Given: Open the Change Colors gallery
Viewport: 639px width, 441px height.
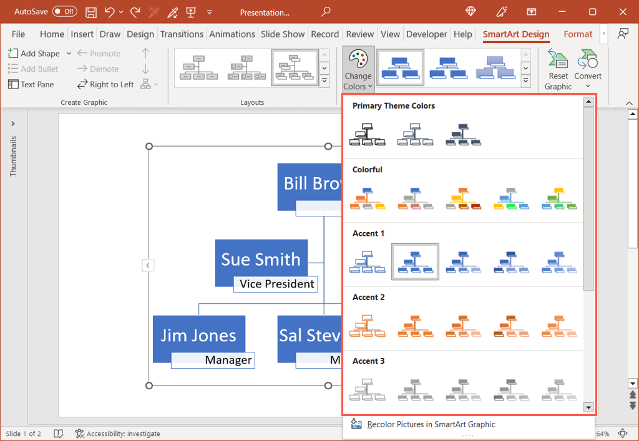Looking at the screenshot, I should (x=358, y=69).
